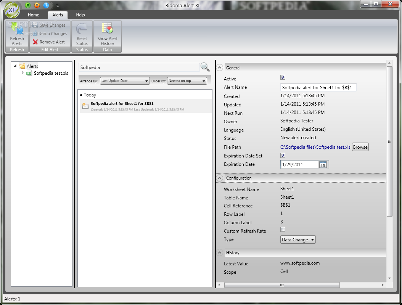Click the Owner value Softpedia Tester
Image resolution: width=402 pixels, height=305 pixels.
click(297, 121)
